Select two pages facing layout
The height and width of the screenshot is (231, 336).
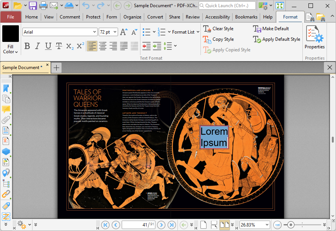[x=225, y=225]
